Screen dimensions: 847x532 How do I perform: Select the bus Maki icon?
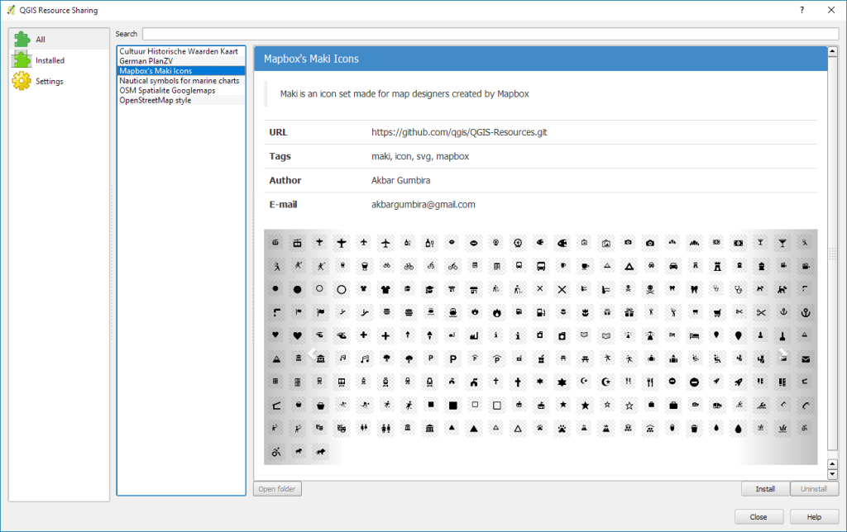539,267
